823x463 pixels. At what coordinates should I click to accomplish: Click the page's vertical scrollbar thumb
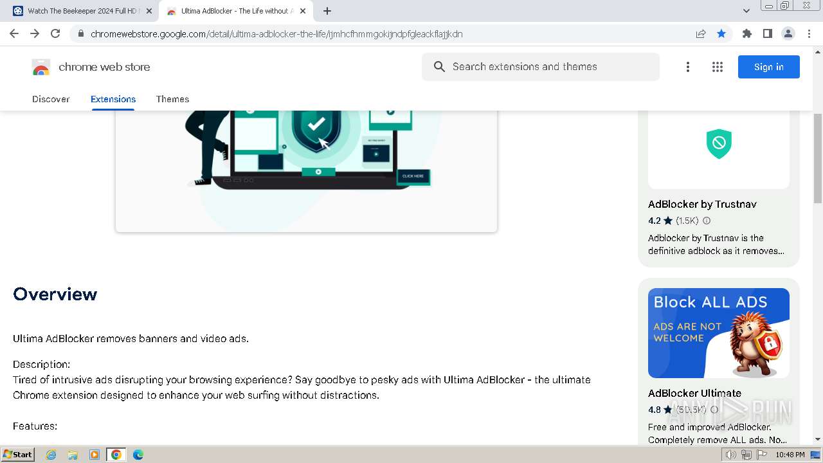pyautogui.click(x=818, y=159)
